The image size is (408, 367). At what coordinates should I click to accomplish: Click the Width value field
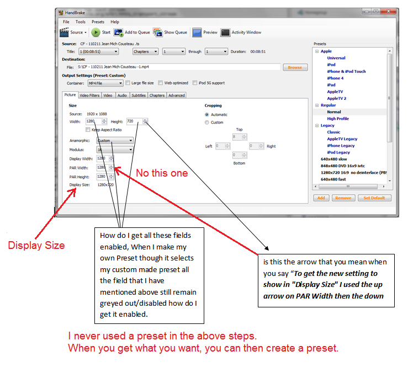coord(94,121)
